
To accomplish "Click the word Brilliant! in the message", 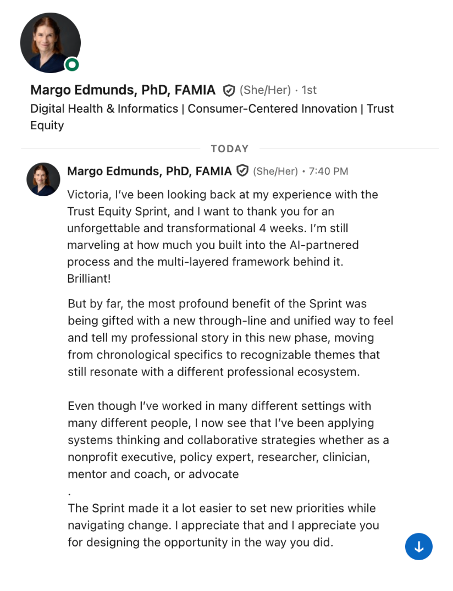I will click(89, 279).
